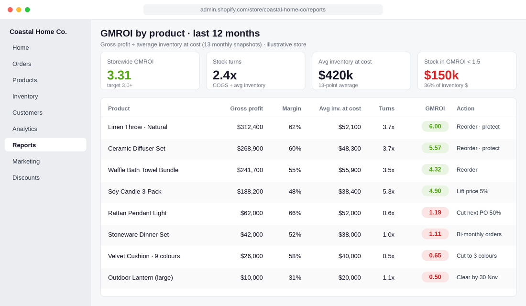Maximize window using green button
Viewport: 526px width, 306px height.
28,10
